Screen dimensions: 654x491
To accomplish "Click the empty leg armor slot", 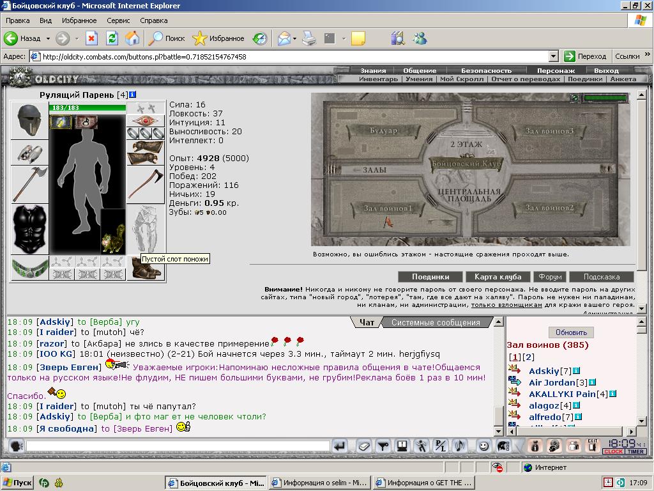I will [146, 230].
